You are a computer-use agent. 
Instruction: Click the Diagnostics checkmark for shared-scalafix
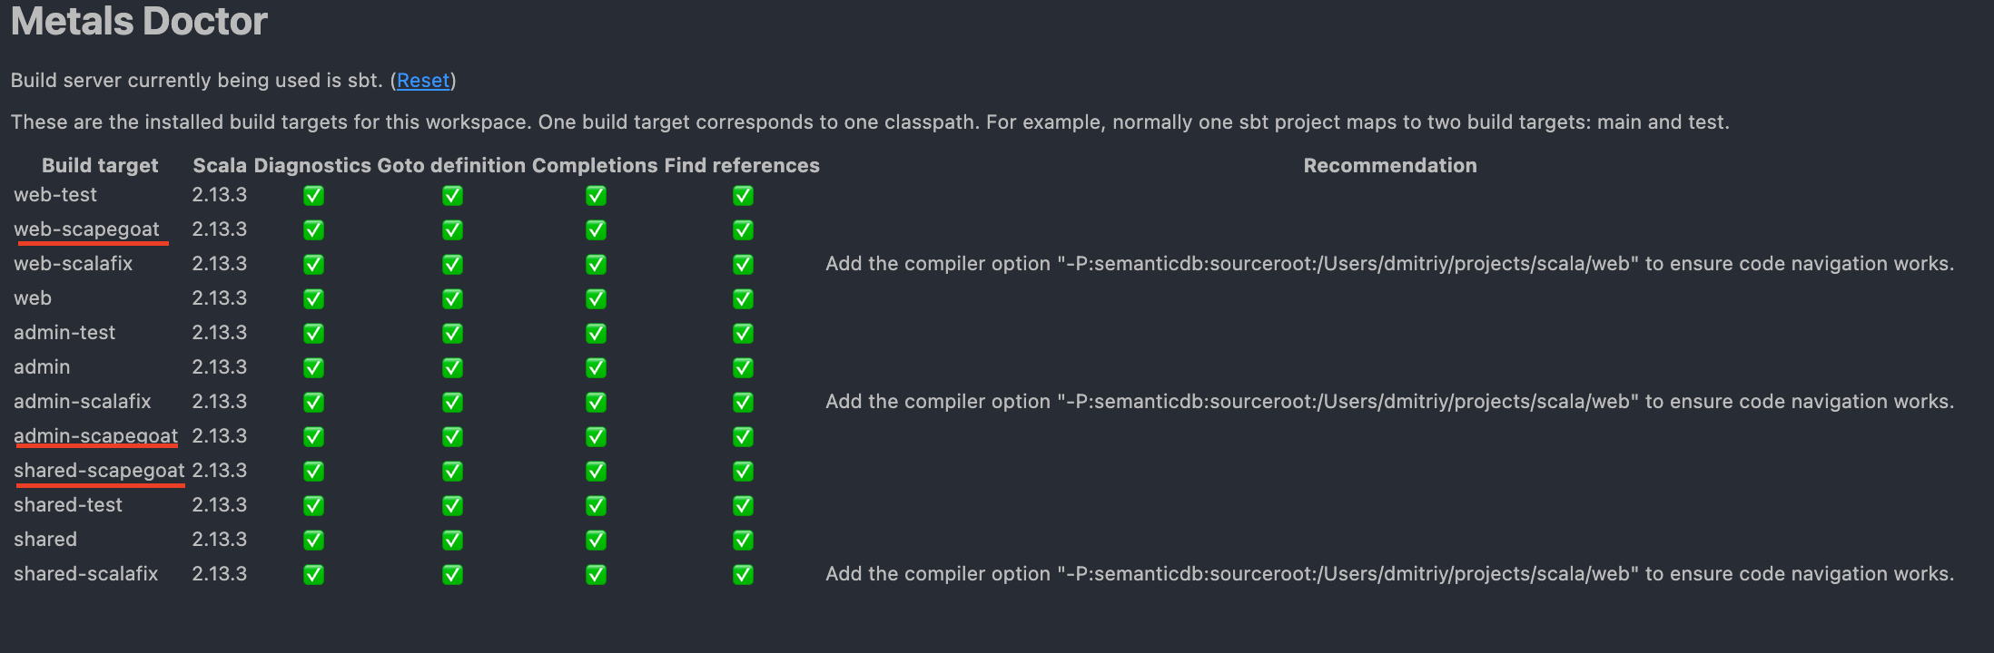pyautogui.click(x=312, y=574)
